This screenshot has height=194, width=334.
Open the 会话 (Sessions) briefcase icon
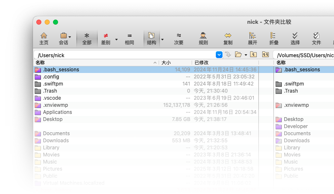tap(63, 38)
